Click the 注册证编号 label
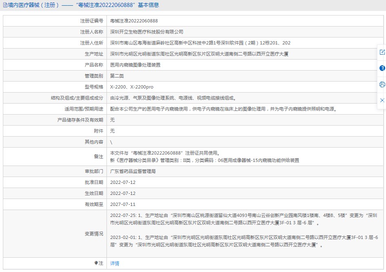This screenshot has height=272, width=386. pos(91,21)
